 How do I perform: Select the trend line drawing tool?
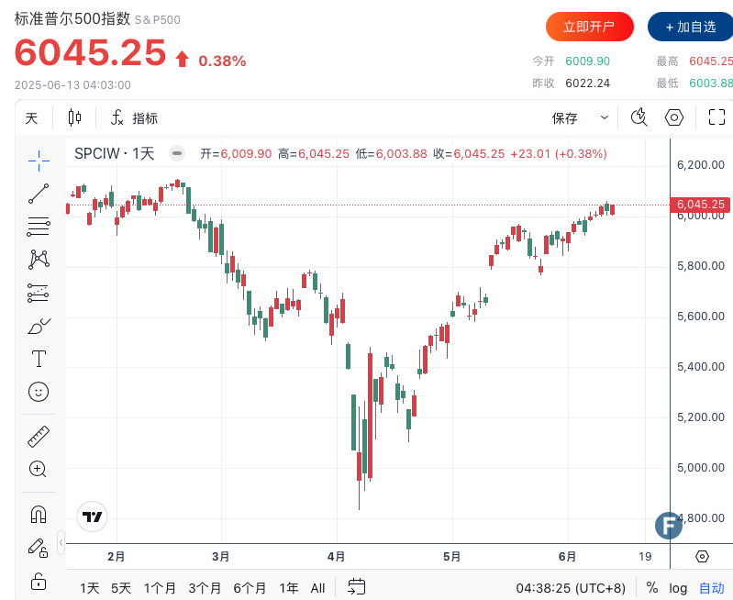(39, 194)
